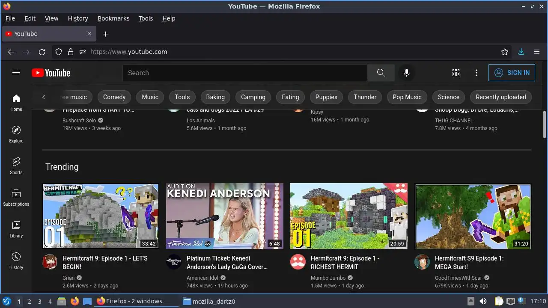The width and height of the screenshot is (548, 308).
Task: Filter by the Pop Music chip
Action: tap(407, 97)
